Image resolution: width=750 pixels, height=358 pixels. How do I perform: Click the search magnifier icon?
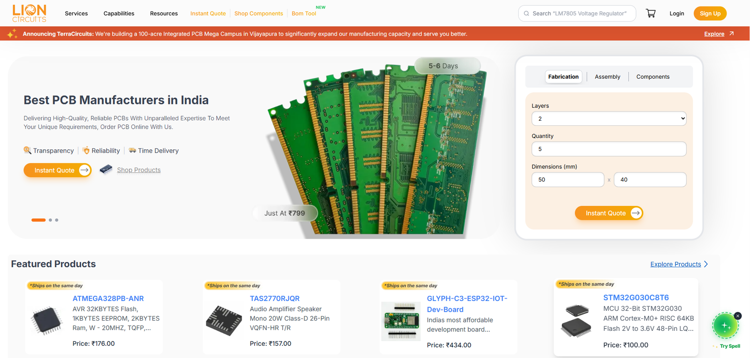tap(526, 14)
